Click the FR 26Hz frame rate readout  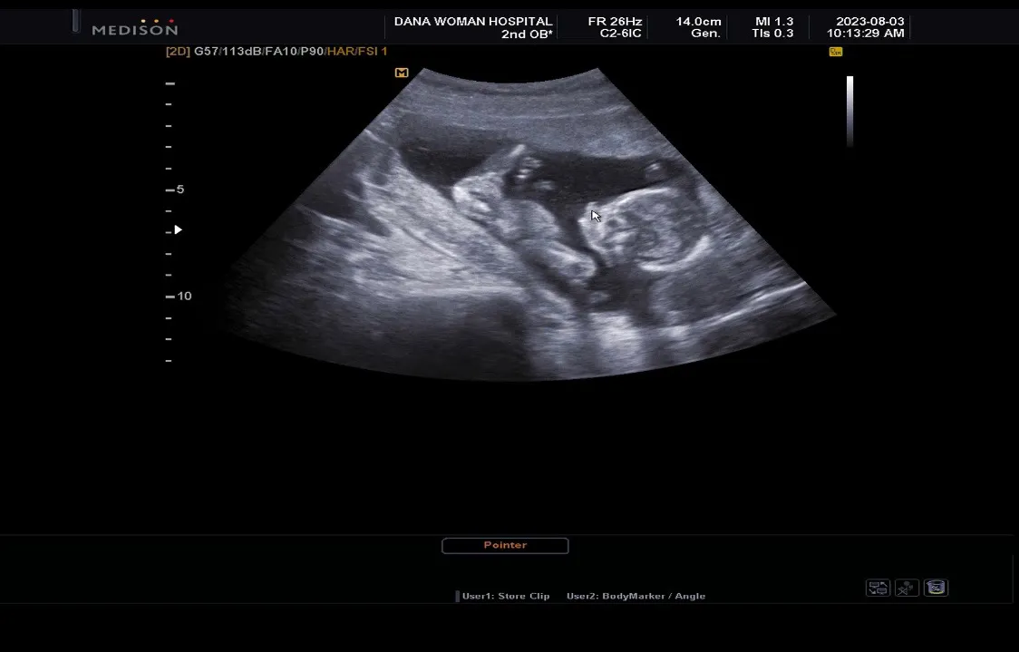615,22
